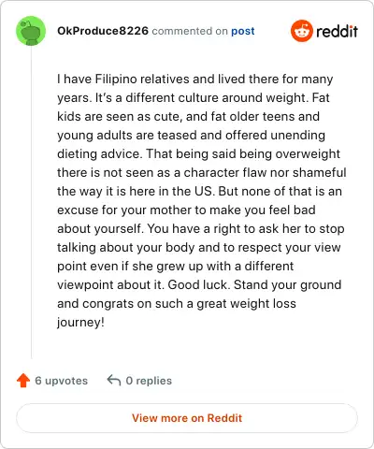Image resolution: width=374 pixels, height=449 pixels.
Task: Click the "reddit" wordmark text
Action: click(337, 31)
